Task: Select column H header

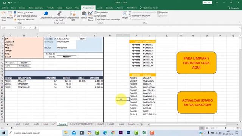Action: coord(110,36)
